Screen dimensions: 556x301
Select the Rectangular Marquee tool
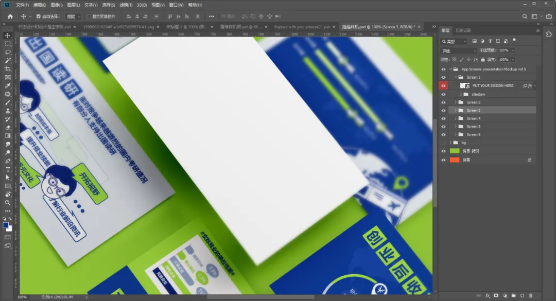[x=7, y=44]
